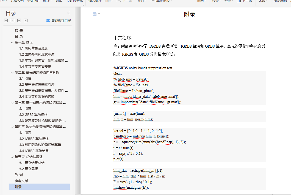Click the 附录 page title

[190, 14]
